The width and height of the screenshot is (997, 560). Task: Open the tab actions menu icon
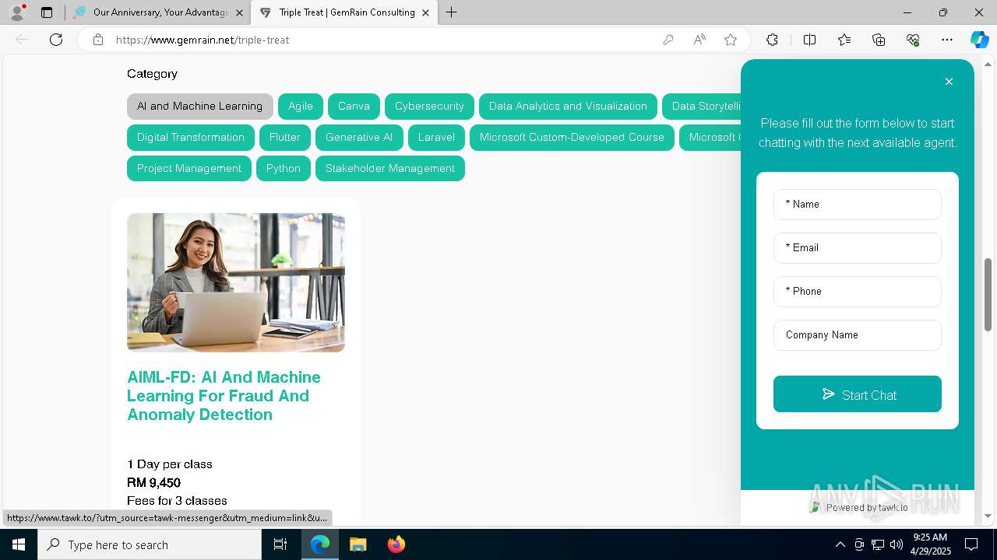[x=47, y=12]
